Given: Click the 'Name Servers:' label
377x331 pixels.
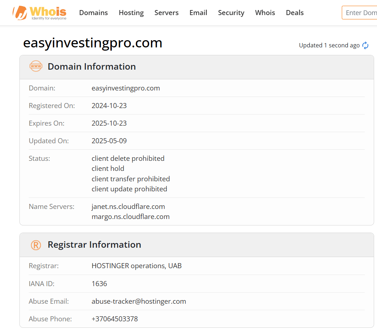Looking at the screenshot, I should [51, 206].
